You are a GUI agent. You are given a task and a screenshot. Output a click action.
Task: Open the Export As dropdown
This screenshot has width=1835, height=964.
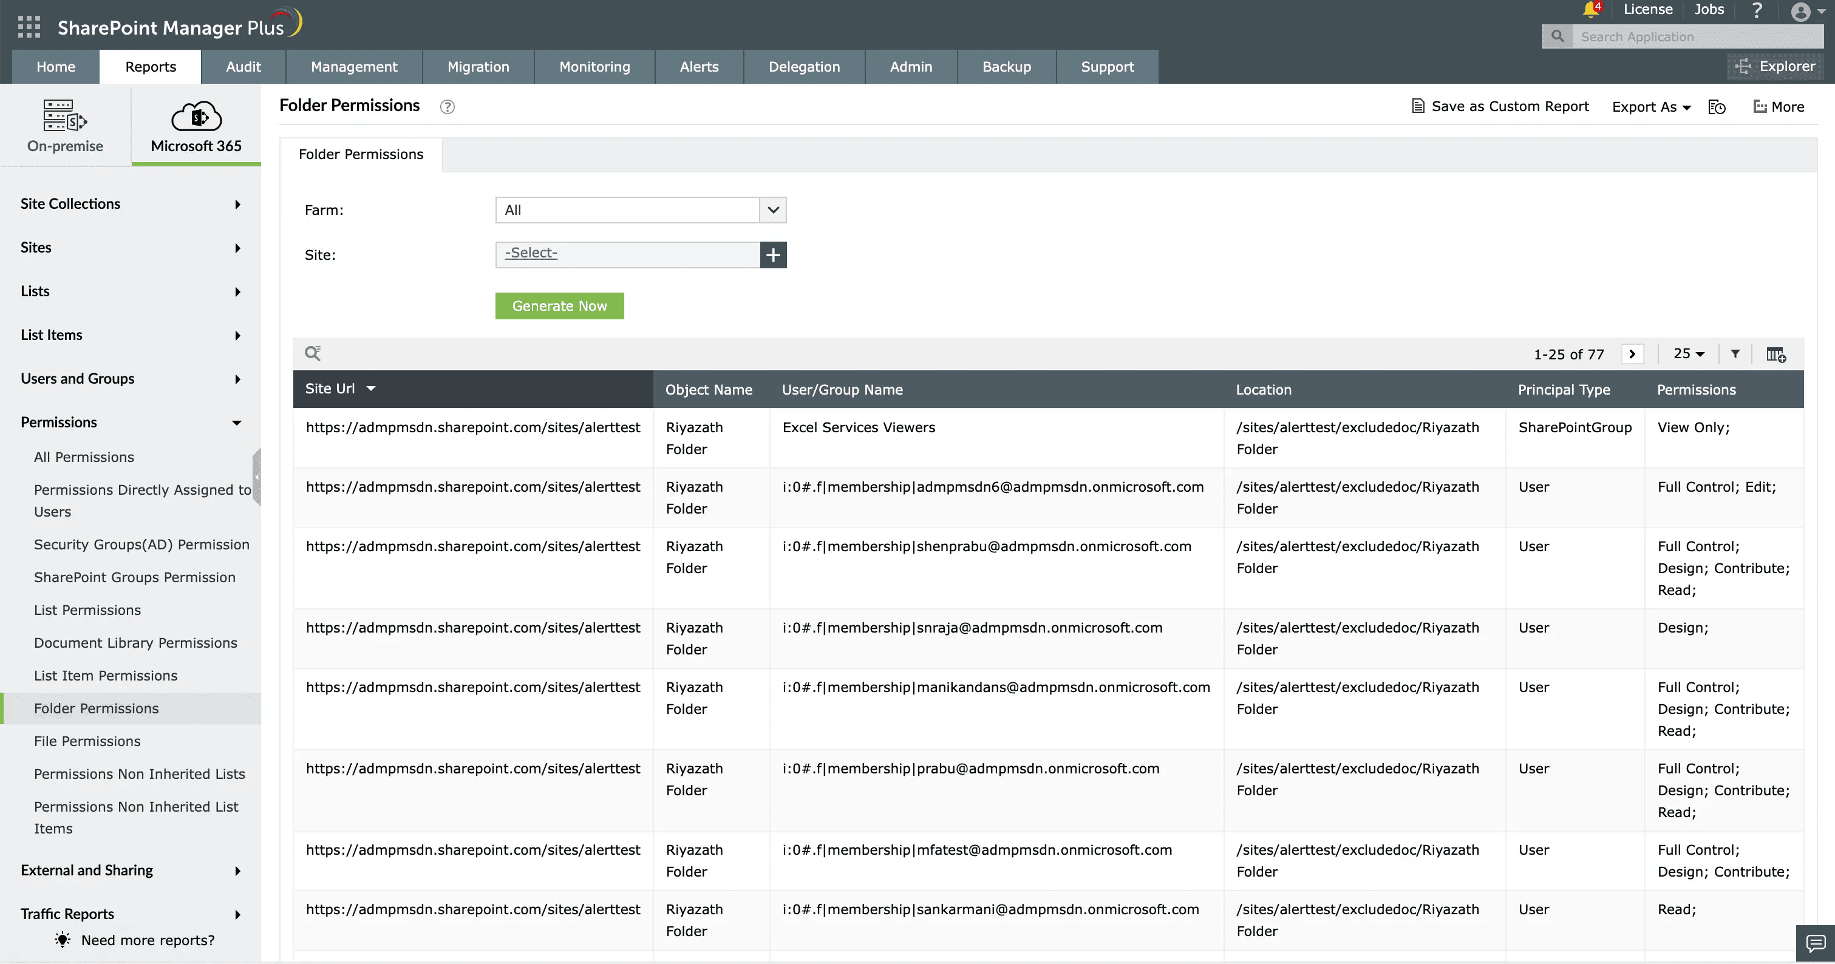(x=1651, y=107)
